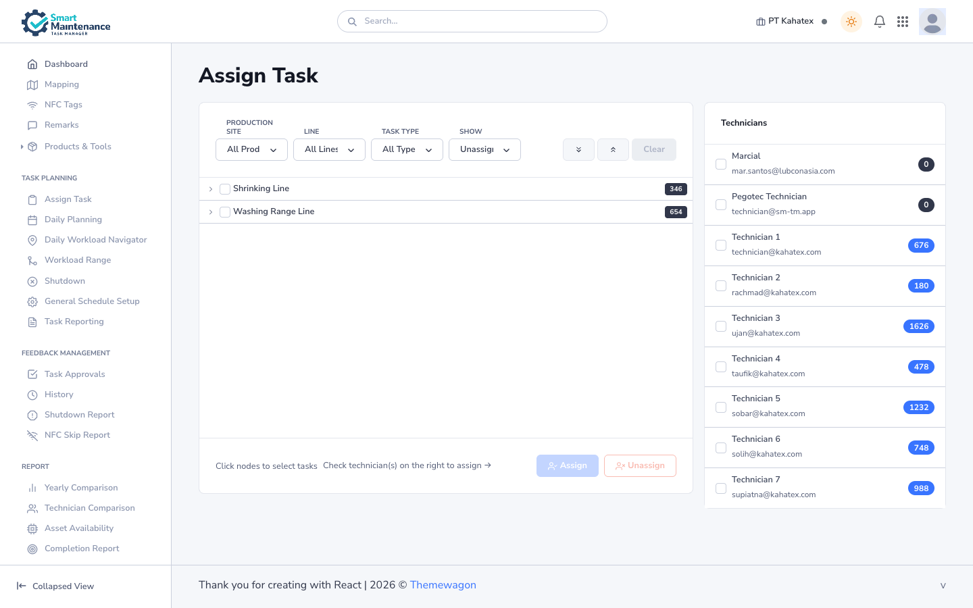This screenshot has width=973, height=608.
Task: Check the Shrinking Line checkbox
Action: click(225, 189)
